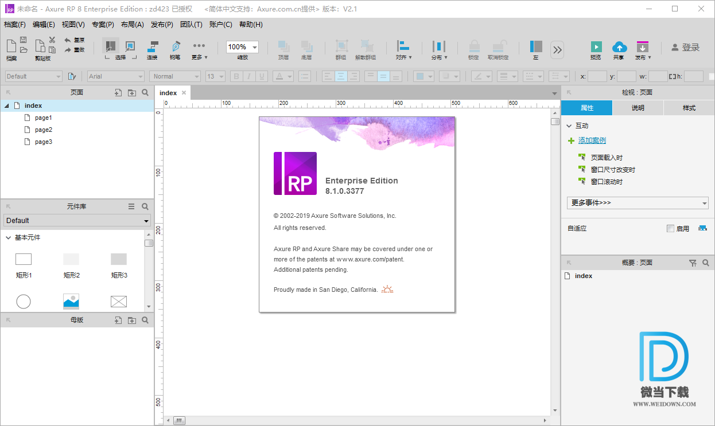Collapse the 互动 section

(x=569, y=126)
